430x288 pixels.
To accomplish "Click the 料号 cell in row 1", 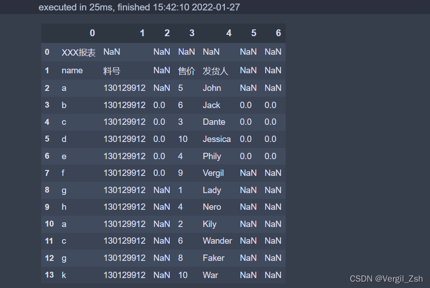I will 112,71.
